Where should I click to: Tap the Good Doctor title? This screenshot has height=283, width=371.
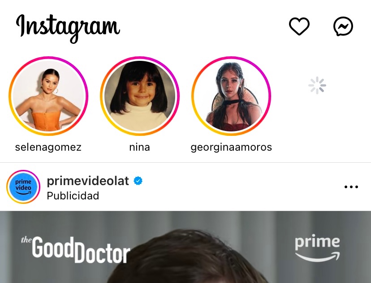[x=81, y=250]
